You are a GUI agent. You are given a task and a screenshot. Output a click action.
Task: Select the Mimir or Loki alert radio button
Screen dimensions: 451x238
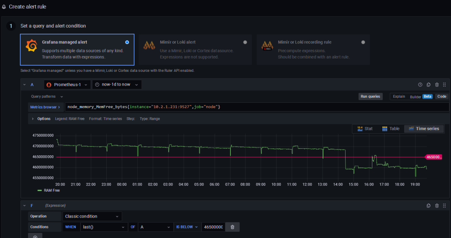point(245,42)
